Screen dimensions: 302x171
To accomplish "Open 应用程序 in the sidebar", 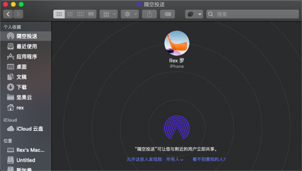I will coord(26,56).
